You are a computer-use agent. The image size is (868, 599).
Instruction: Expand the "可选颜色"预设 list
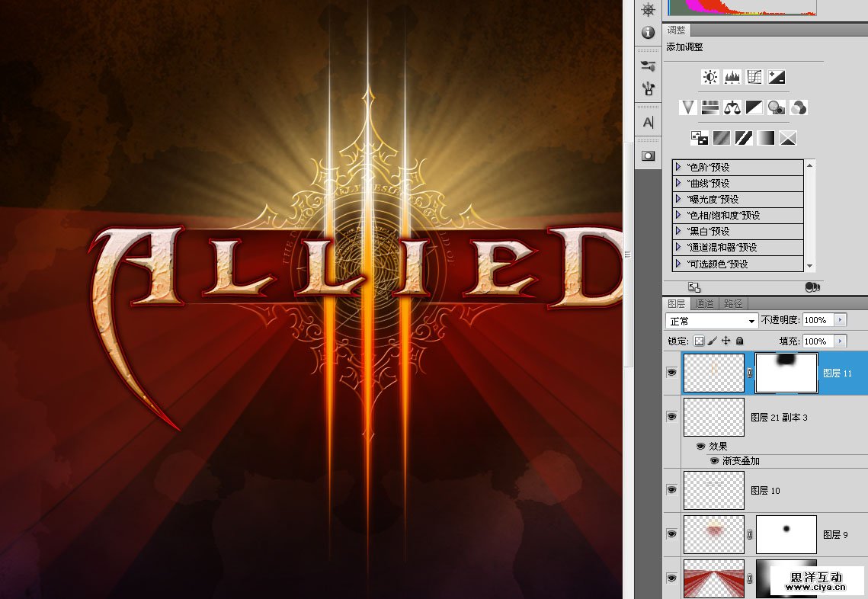coord(678,264)
